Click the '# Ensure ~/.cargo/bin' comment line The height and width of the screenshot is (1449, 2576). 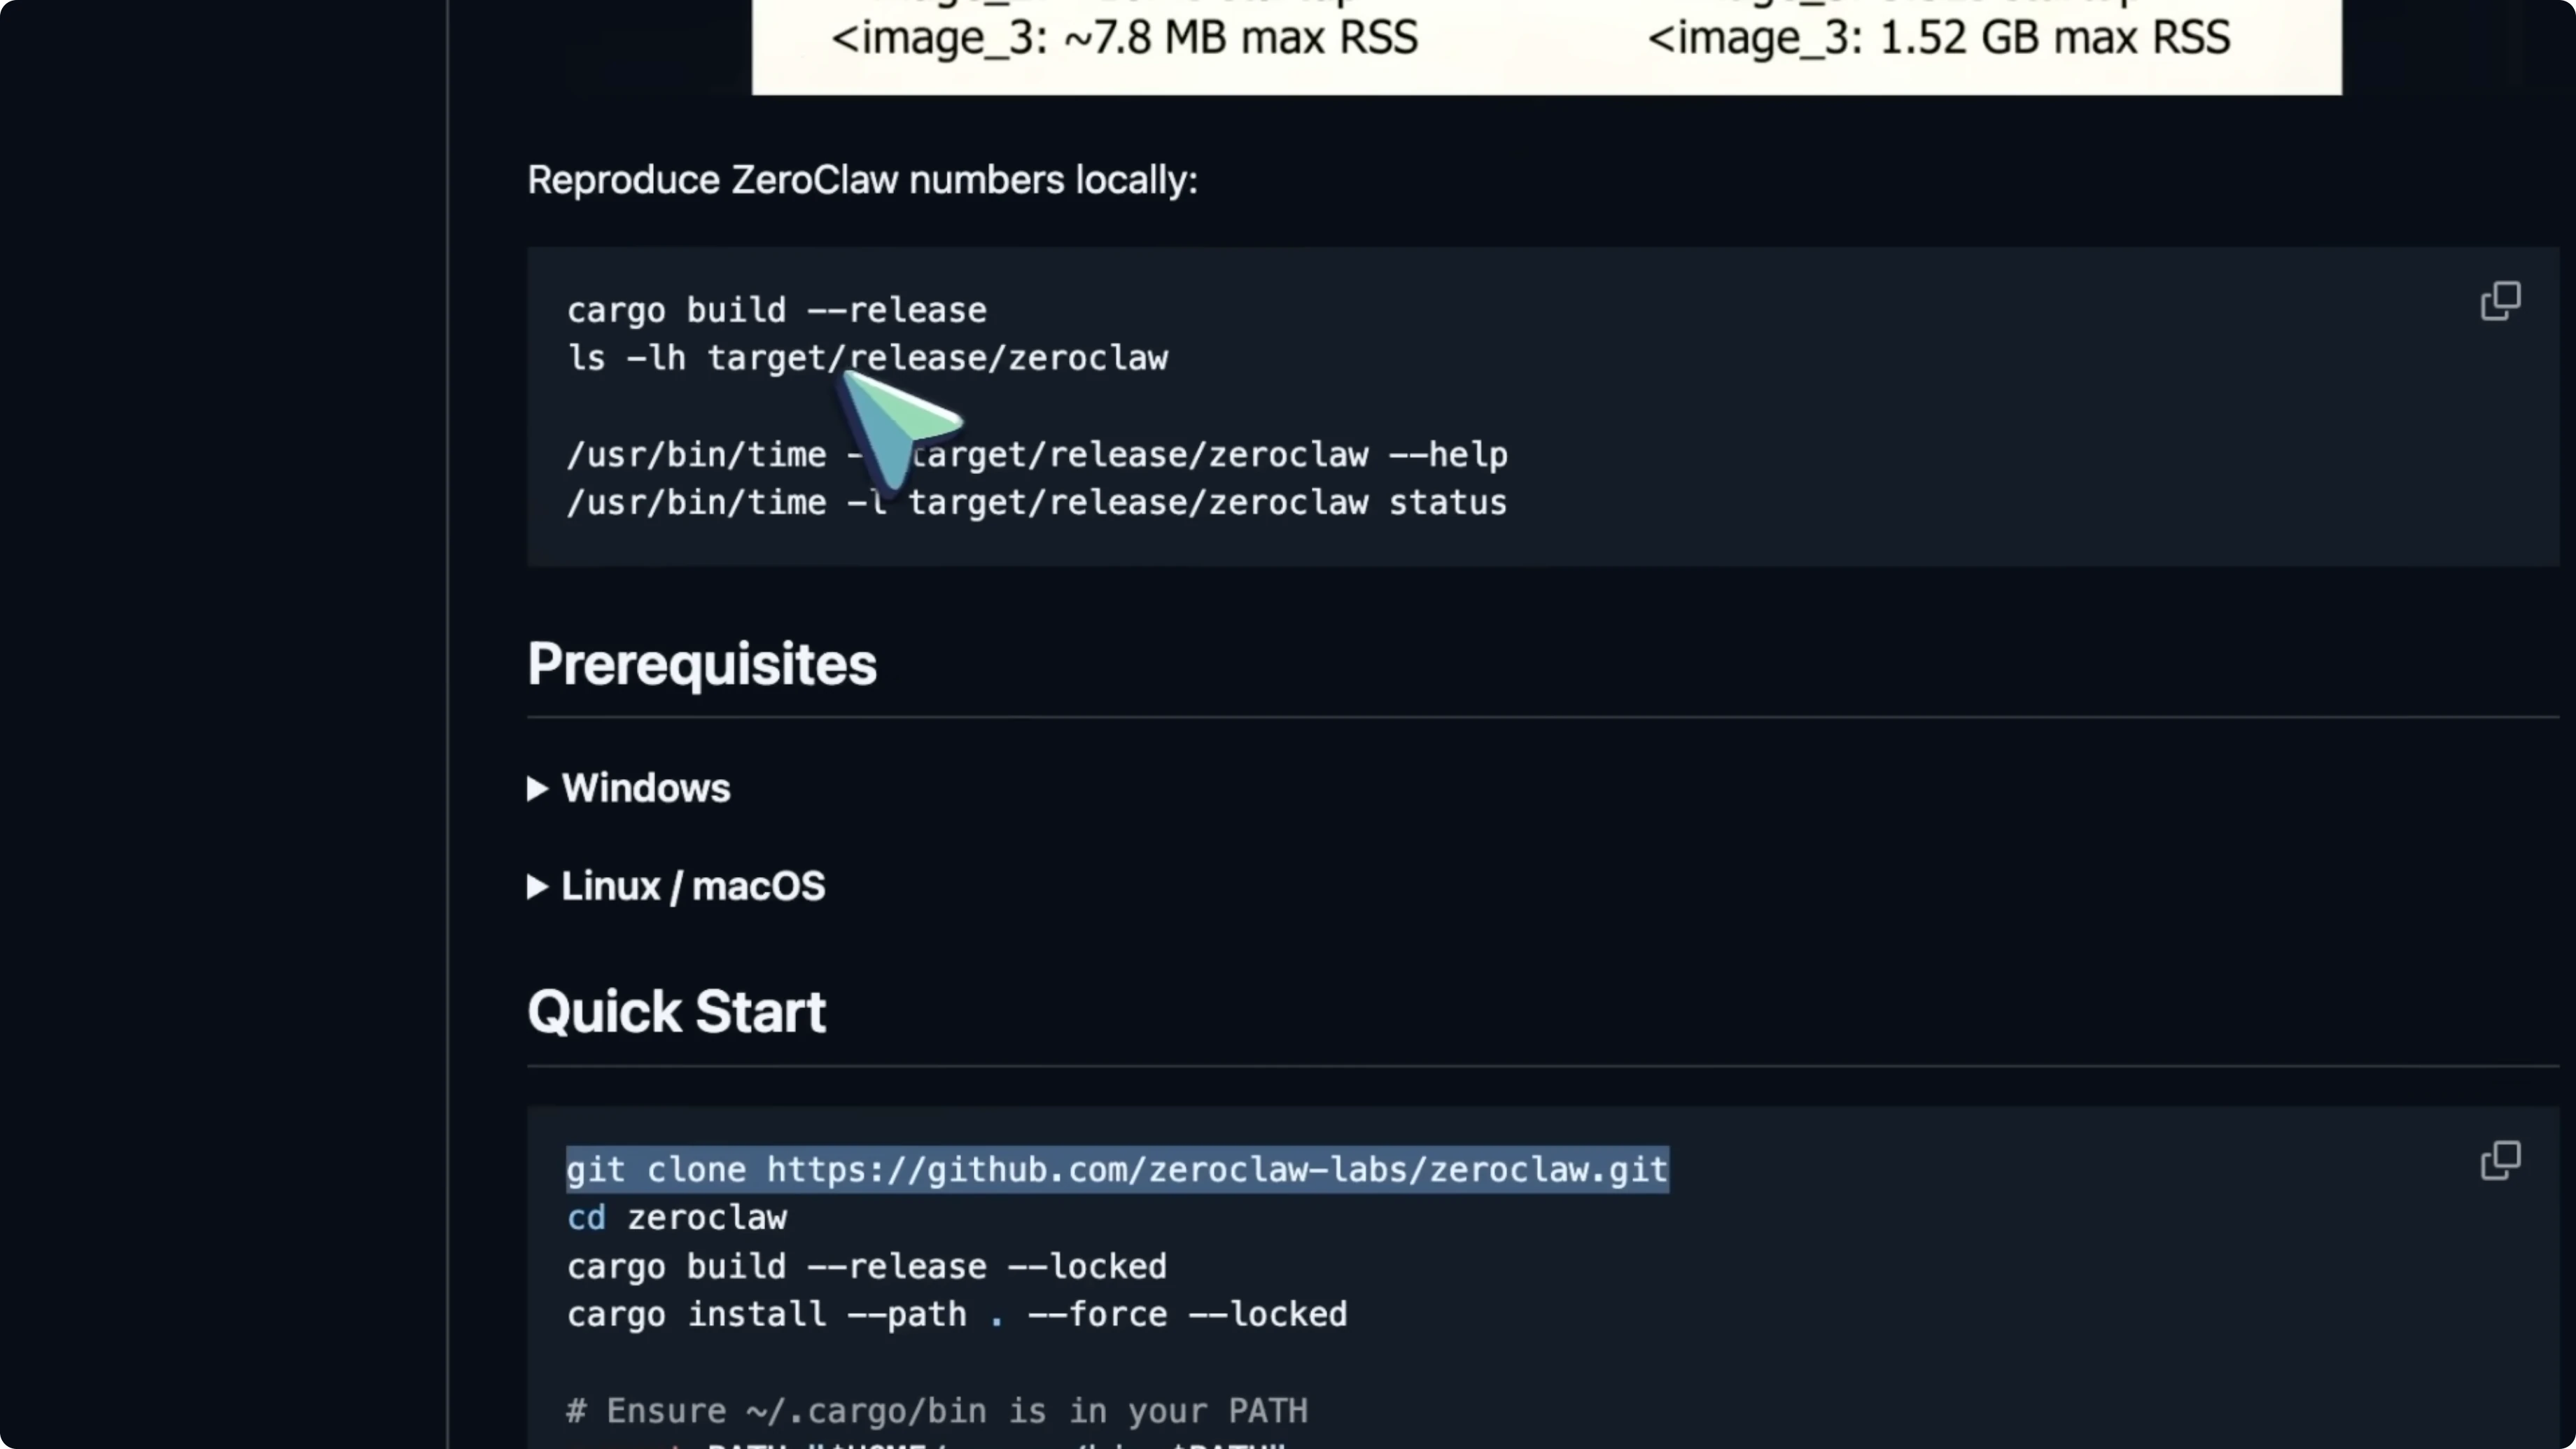click(936, 1411)
